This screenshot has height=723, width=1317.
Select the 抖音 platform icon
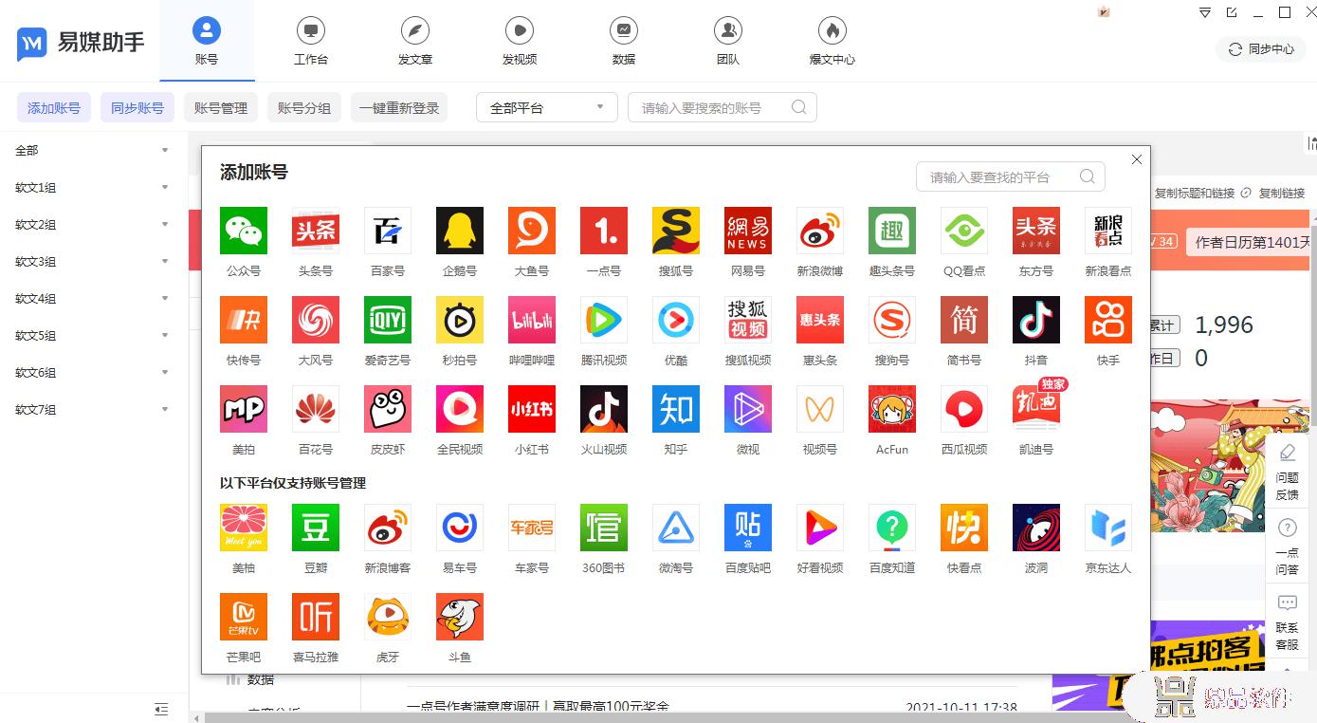point(1036,320)
